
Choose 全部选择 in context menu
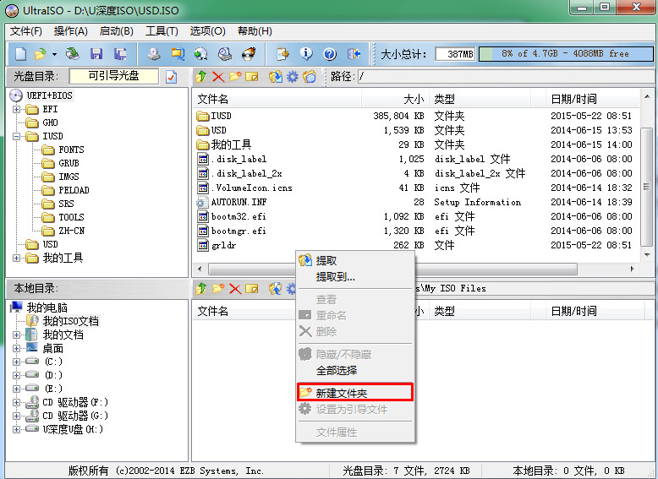pyautogui.click(x=354, y=371)
